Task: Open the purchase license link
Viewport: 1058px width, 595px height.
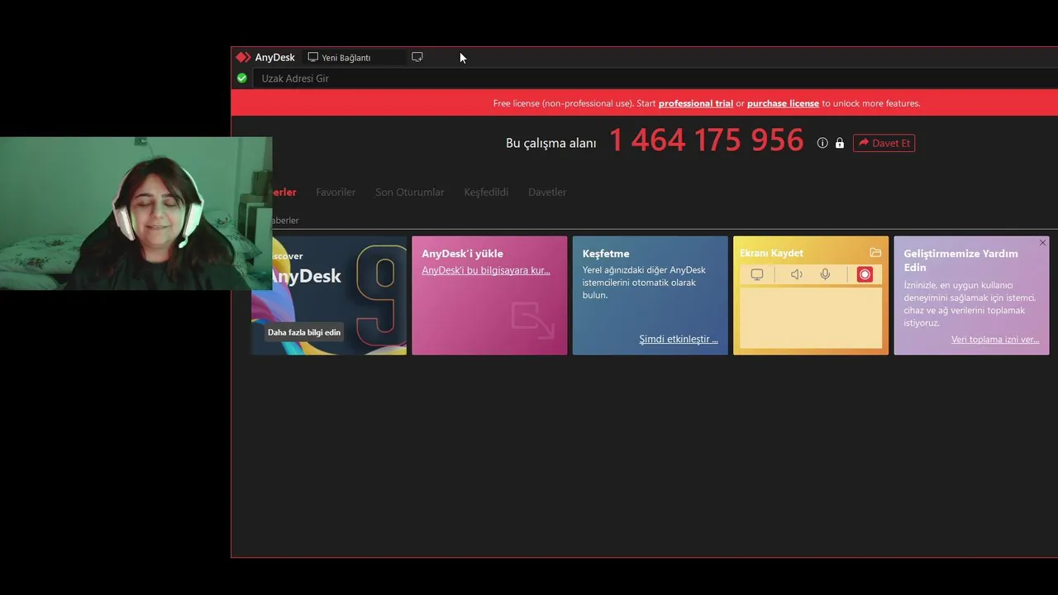Action: point(783,103)
